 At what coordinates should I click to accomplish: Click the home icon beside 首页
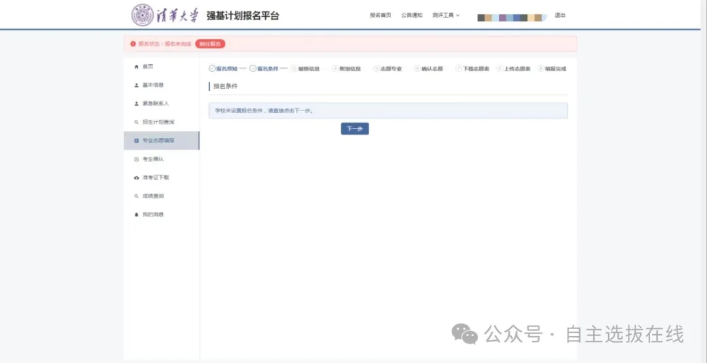click(x=136, y=67)
